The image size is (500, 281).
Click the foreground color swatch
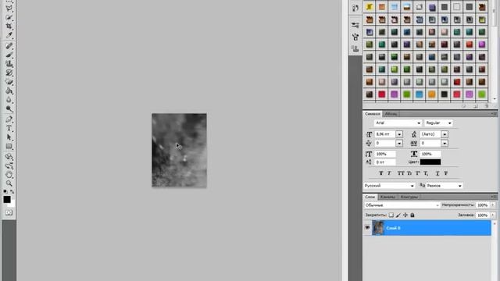click(x=7, y=200)
